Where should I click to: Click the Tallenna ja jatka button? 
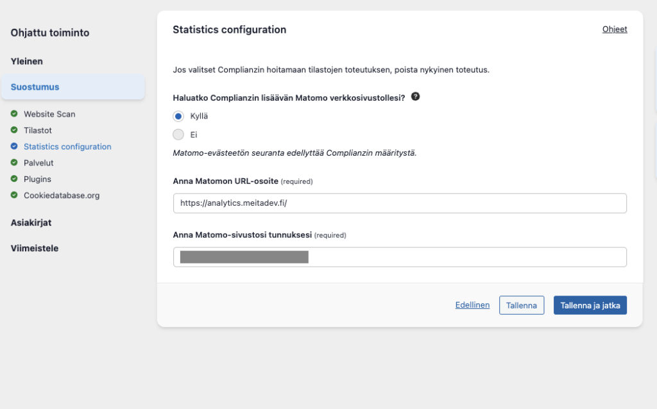coord(590,306)
